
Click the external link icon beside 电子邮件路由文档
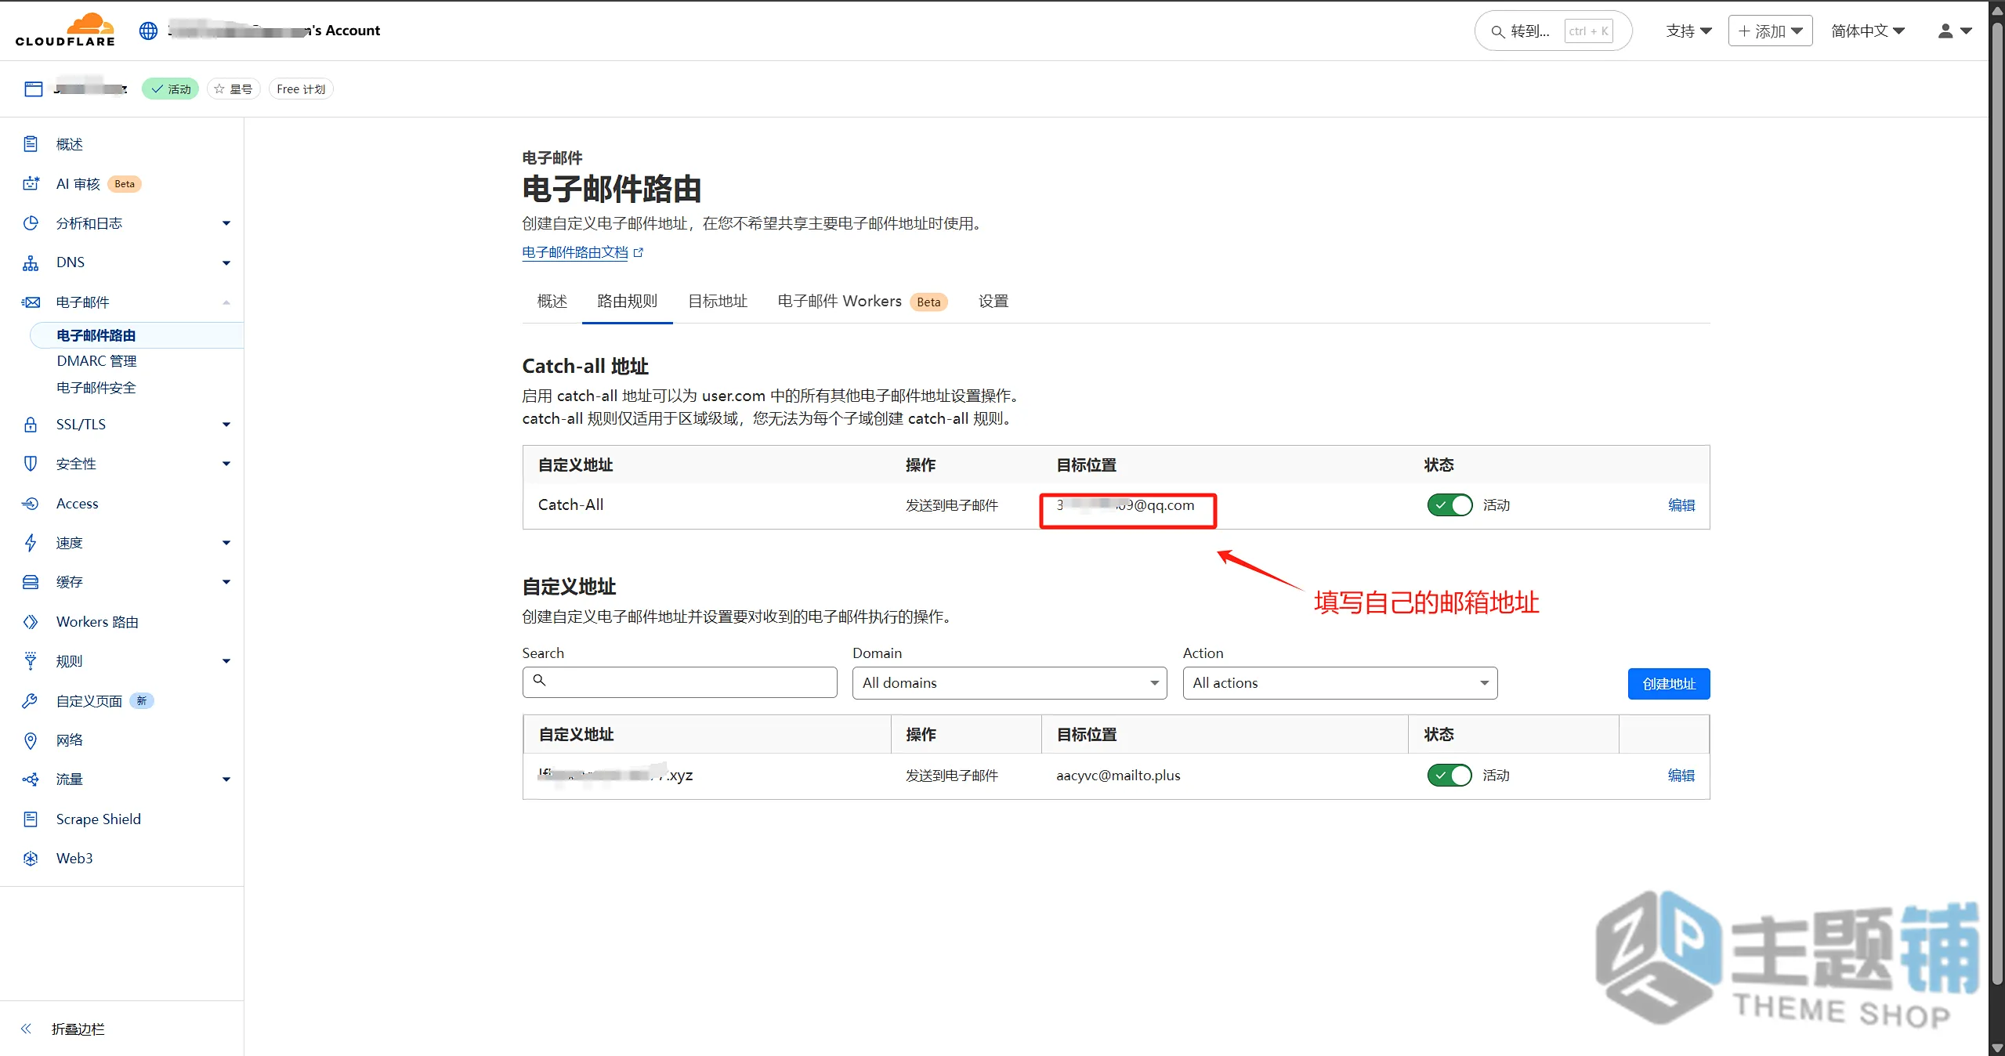tap(639, 252)
